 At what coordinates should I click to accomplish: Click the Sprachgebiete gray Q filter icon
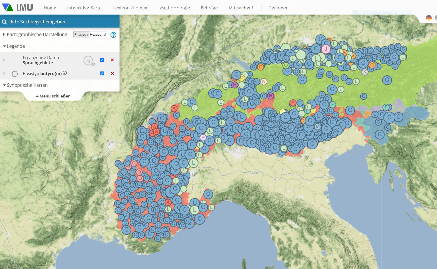pyautogui.click(x=89, y=61)
